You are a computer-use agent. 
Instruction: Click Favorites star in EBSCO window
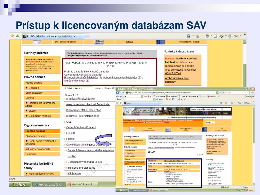click(x=117, y=103)
